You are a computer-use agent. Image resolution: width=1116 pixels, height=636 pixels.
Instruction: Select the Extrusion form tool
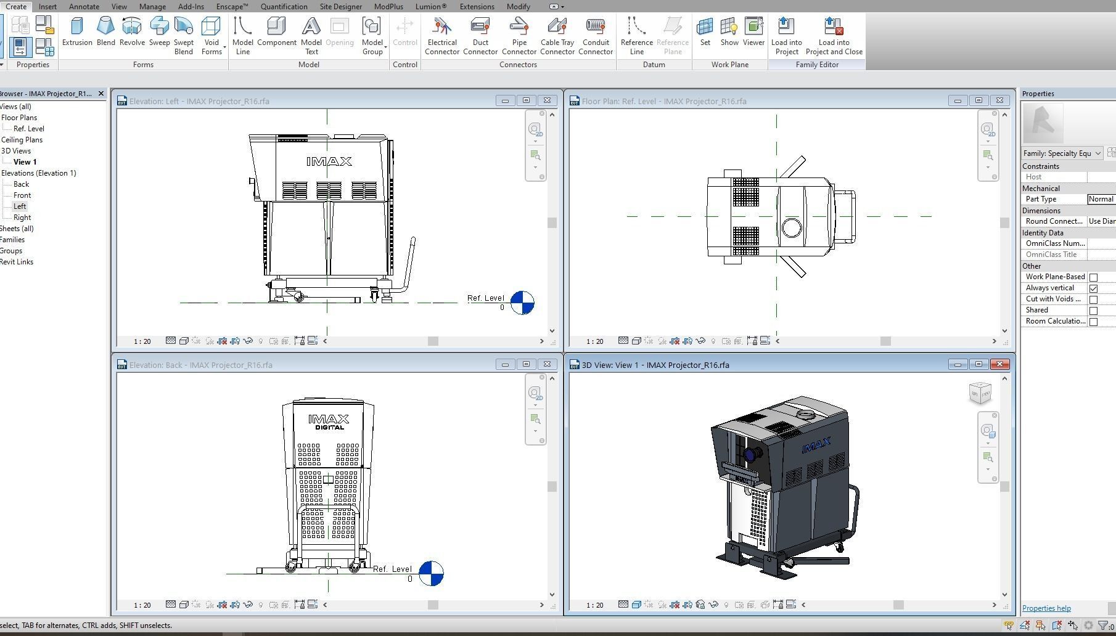[77, 32]
